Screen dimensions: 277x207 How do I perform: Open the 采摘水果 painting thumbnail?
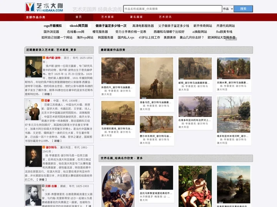234,68
